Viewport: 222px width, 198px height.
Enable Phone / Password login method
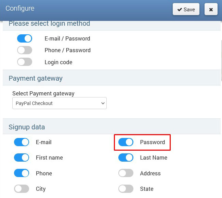coord(25,50)
